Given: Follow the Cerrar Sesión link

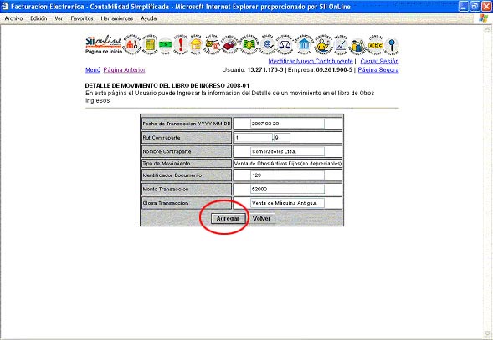Looking at the screenshot, I should tap(379, 61).
